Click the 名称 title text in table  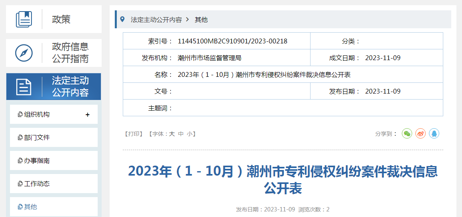(x=264, y=75)
